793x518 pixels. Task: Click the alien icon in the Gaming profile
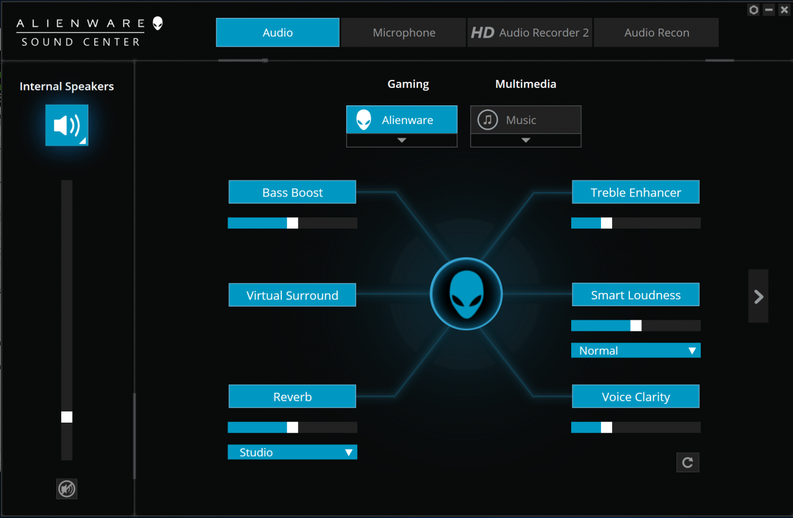(x=364, y=120)
